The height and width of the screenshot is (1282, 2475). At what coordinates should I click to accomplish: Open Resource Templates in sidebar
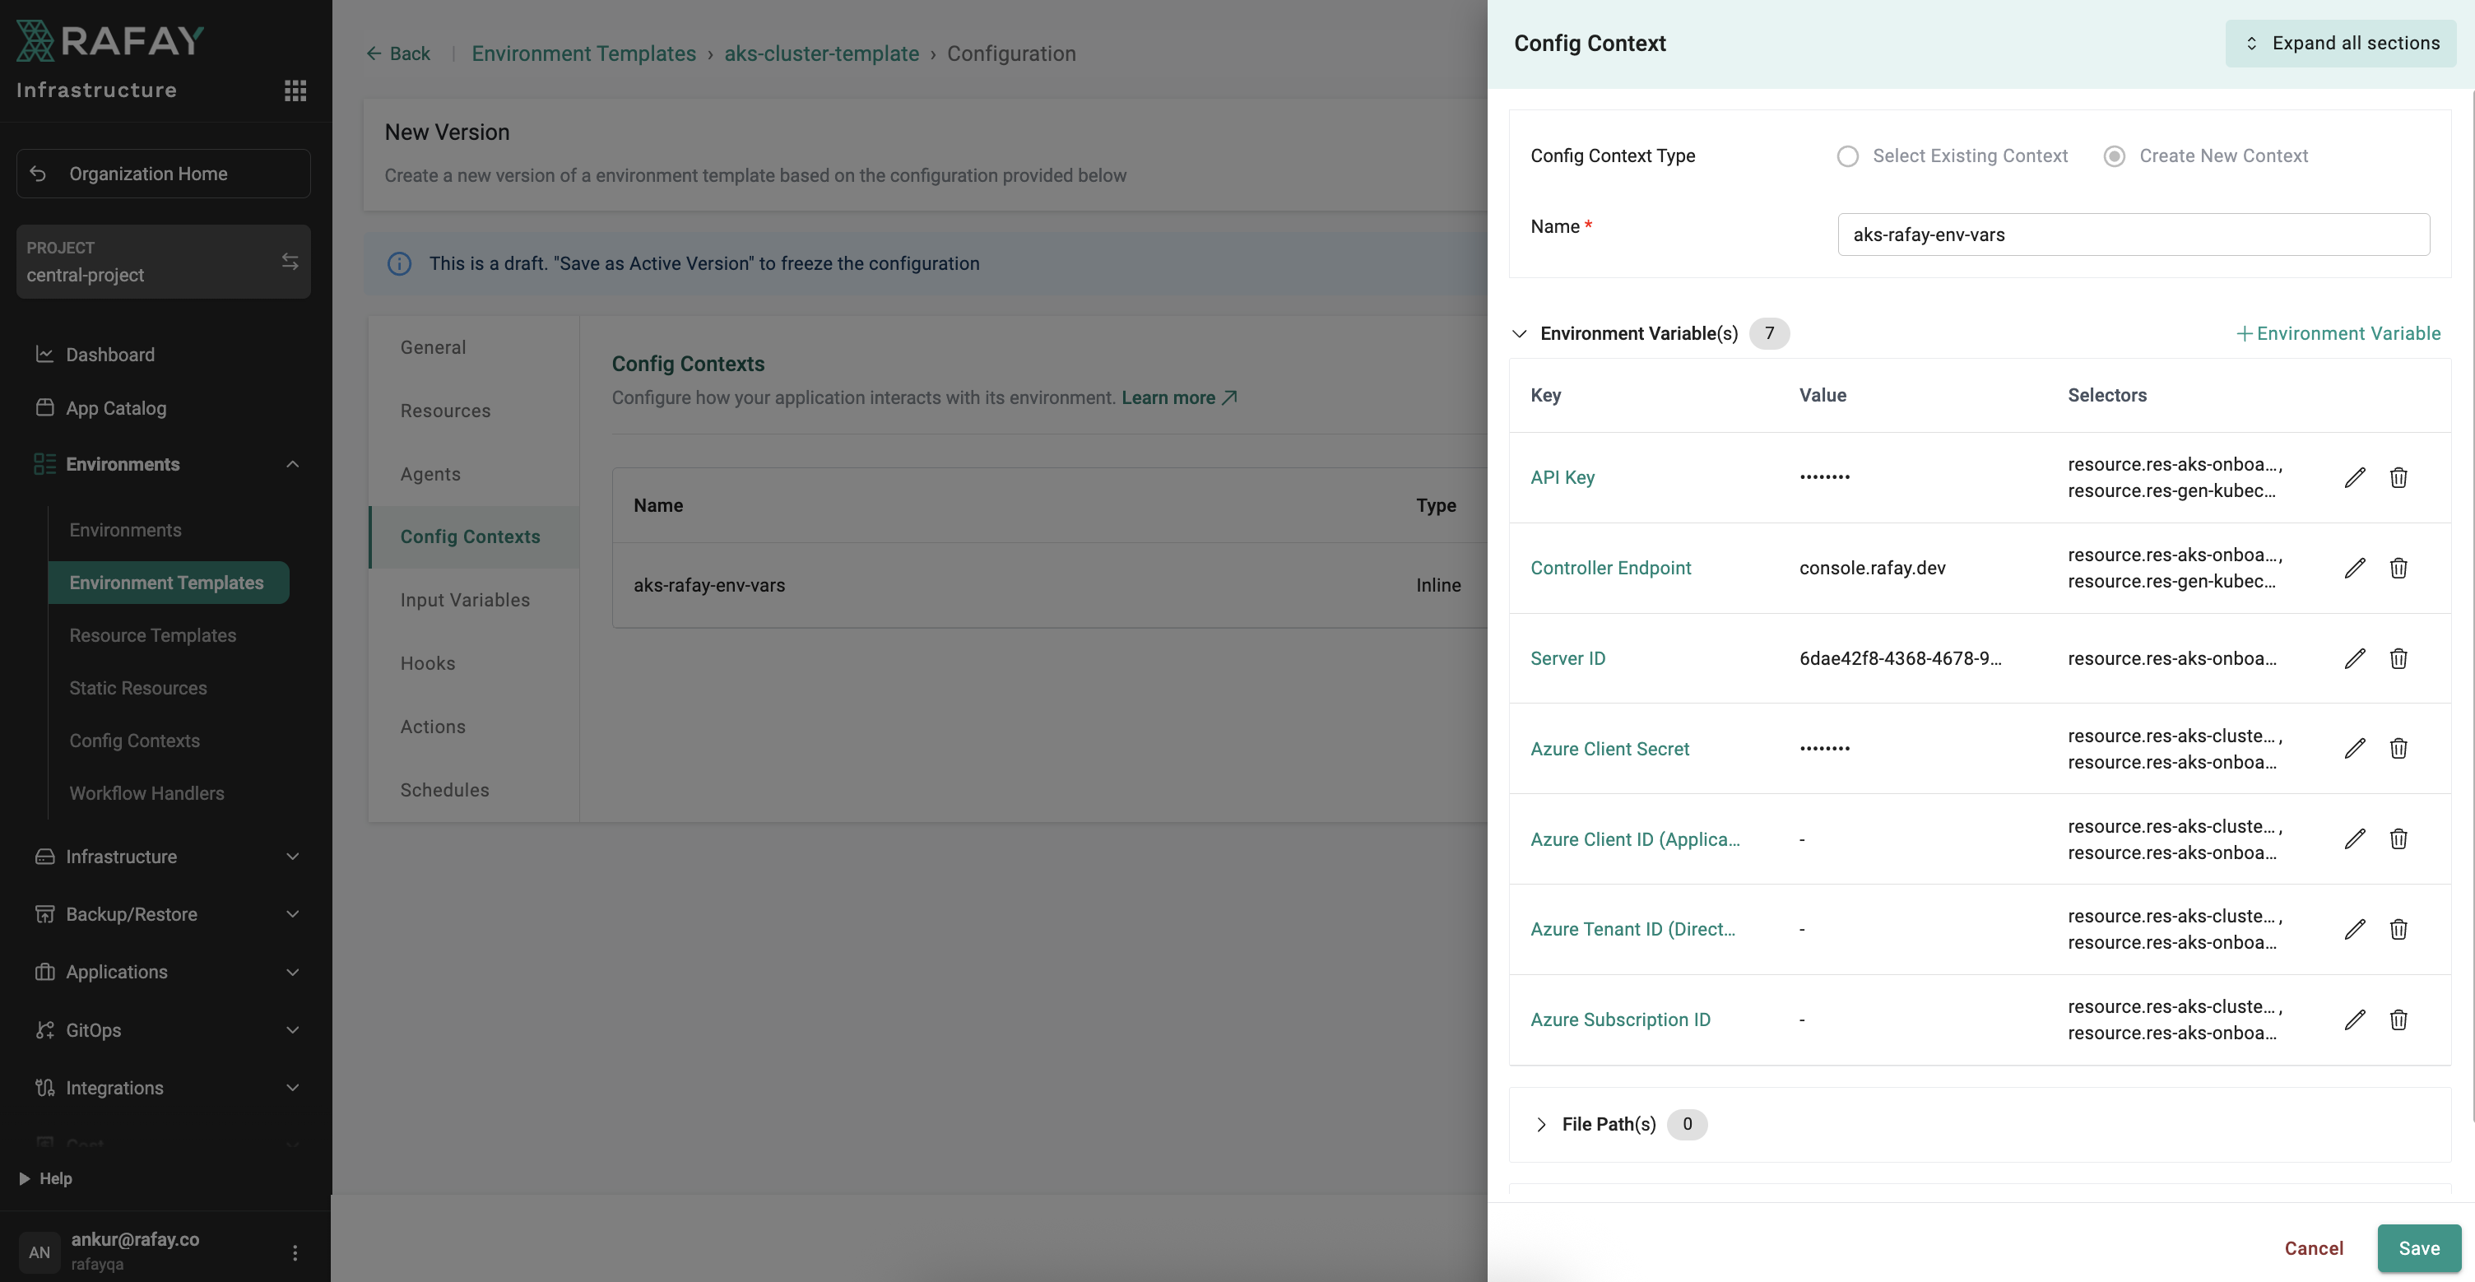[153, 635]
